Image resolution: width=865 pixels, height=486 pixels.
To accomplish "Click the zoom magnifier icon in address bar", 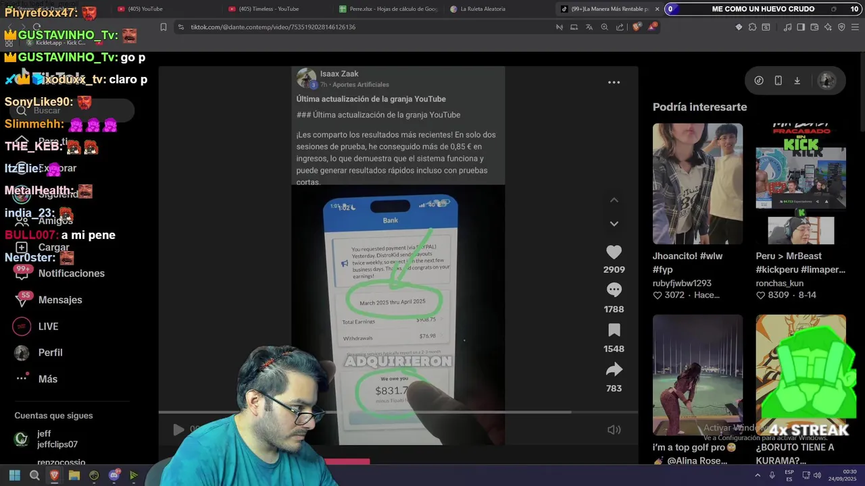I will pyautogui.click(x=604, y=27).
